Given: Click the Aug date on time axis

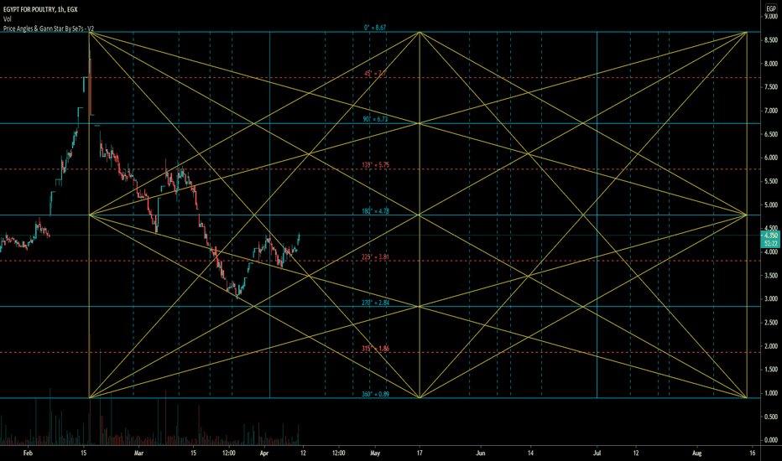Looking at the screenshot, I should click(x=697, y=453).
